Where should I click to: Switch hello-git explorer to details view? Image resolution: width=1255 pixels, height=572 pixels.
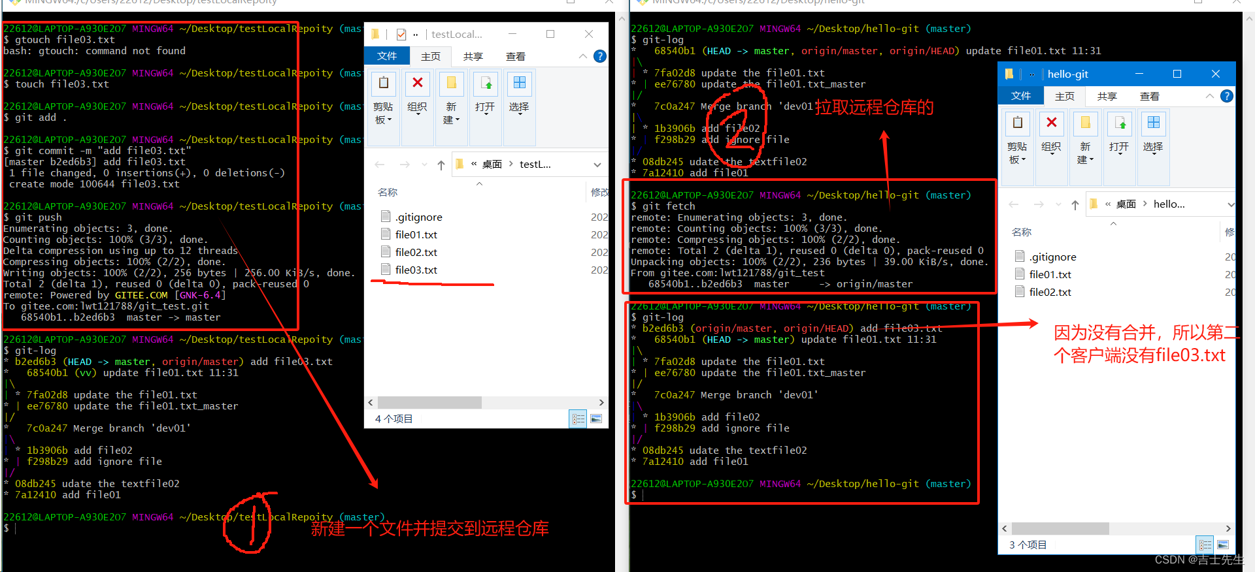pyautogui.click(x=1205, y=545)
